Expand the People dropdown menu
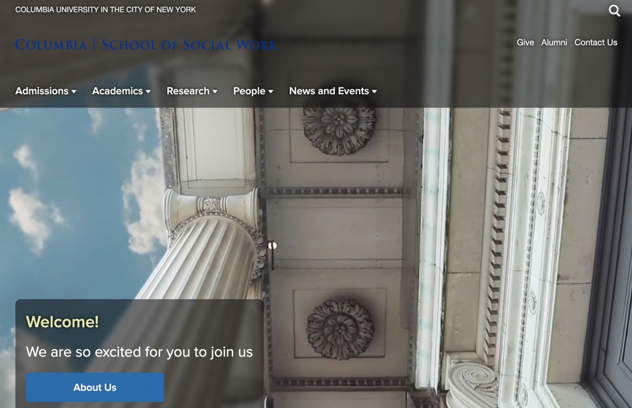Screen dimensions: 632x408 253,91
